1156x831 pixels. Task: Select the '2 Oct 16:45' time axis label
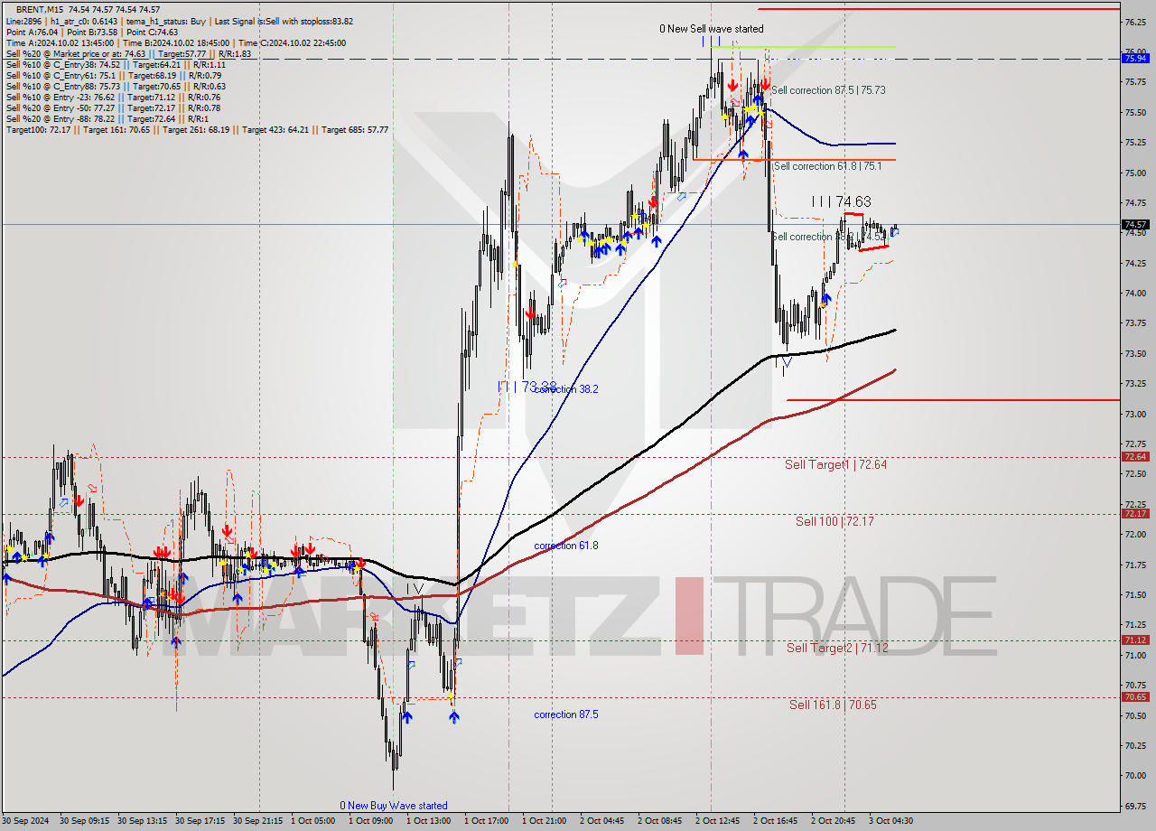point(776,821)
